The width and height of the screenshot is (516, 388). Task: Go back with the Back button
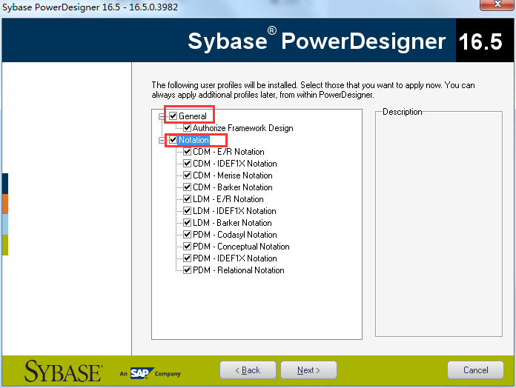coord(248,370)
